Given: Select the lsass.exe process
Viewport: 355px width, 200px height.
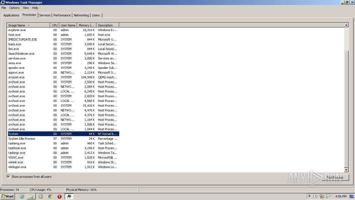Looking at the screenshot, I should coord(63,44).
